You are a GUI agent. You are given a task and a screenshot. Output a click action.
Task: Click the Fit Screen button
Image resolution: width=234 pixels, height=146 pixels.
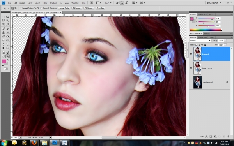pyautogui.click(x=77, y=8)
